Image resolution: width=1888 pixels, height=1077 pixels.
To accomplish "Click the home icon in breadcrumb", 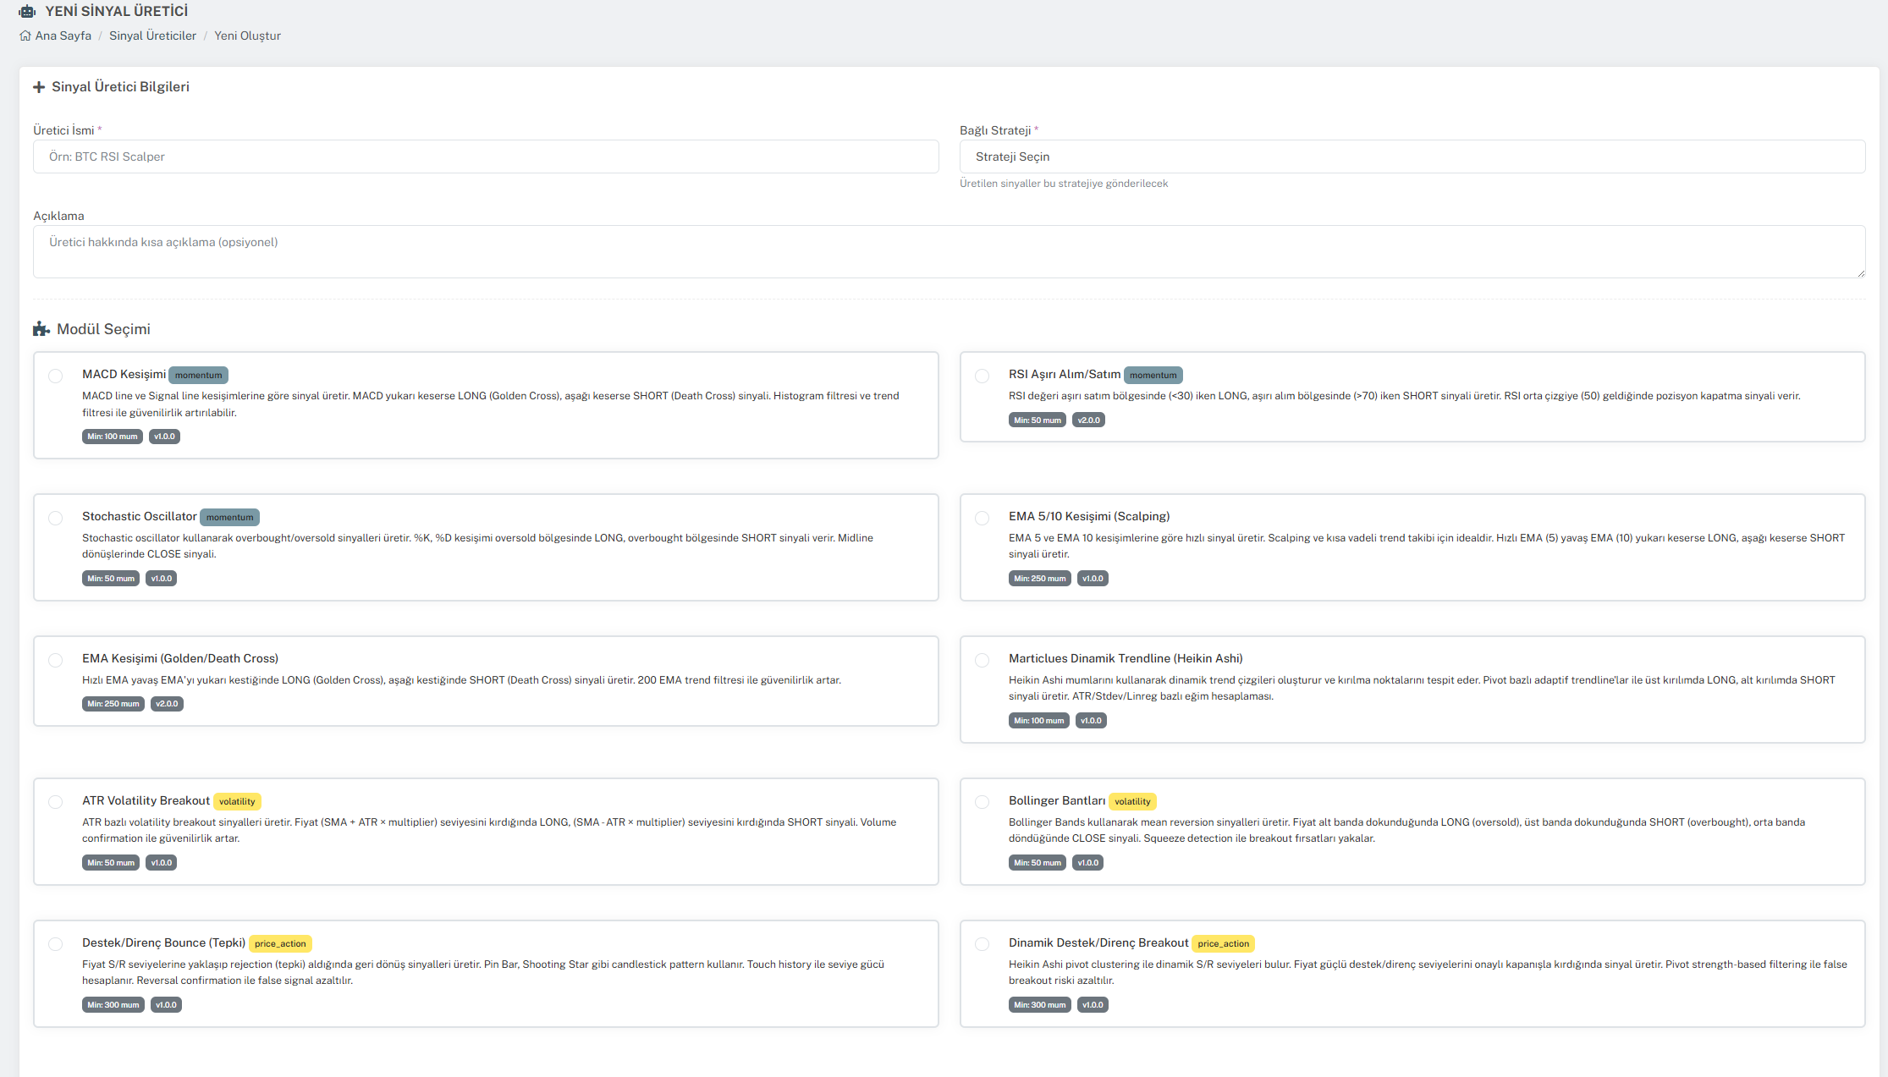I will pyautogui.click(x=25, y=36).
